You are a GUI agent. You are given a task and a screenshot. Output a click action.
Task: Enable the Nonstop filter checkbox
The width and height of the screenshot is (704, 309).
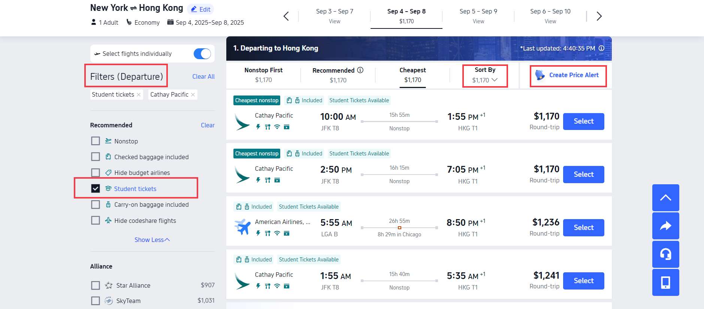tap(96, 141)
